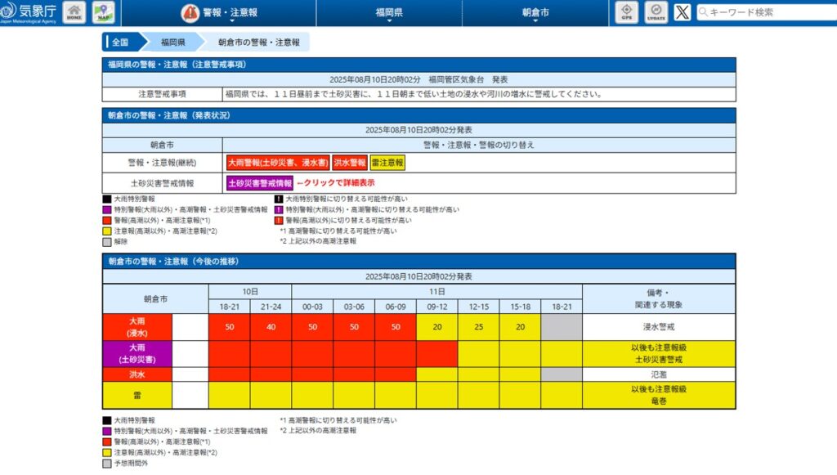The image size is (837, 475).
Task: Click the warning triangle icon in header
Action: 190,13
